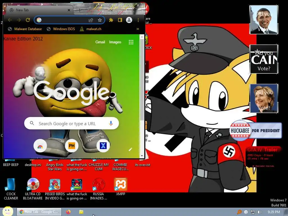
Task: Click the smiley face tray icon
Action: pos(246,212)
